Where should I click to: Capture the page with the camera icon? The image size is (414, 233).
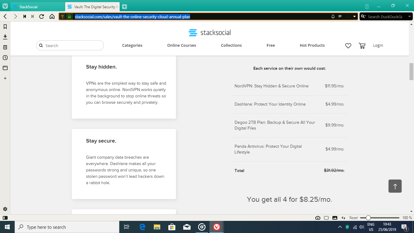click(x=318, y=218)
